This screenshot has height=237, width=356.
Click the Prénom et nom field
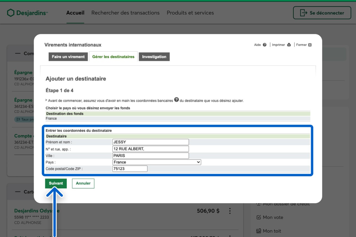click(150, 142)
